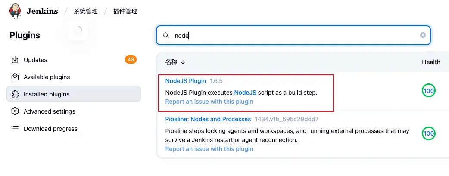Open the 系统管理 breadcrumb
The width and height of the screenshot is (449, 176).
tap(86, 11)
